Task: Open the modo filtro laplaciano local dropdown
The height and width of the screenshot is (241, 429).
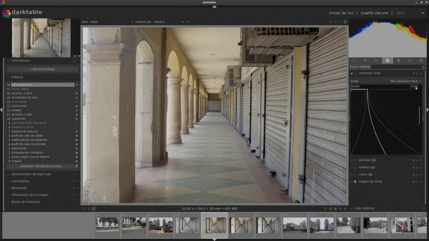Action: (x=386, y=81)
